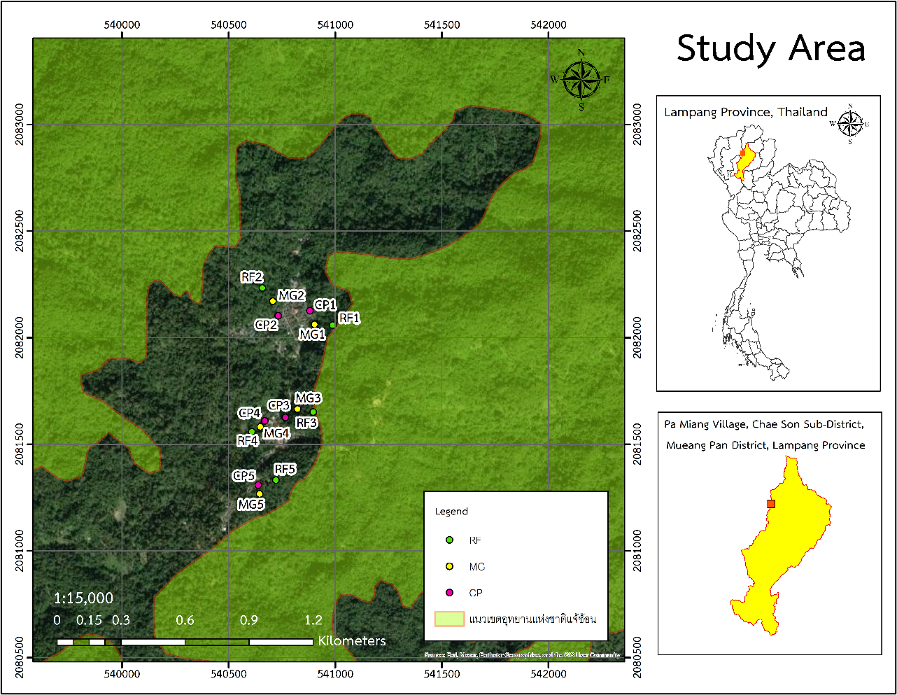Click the yellow dot in the legend
Viewport: 897px width, 695px height.
tap(450, 566)
